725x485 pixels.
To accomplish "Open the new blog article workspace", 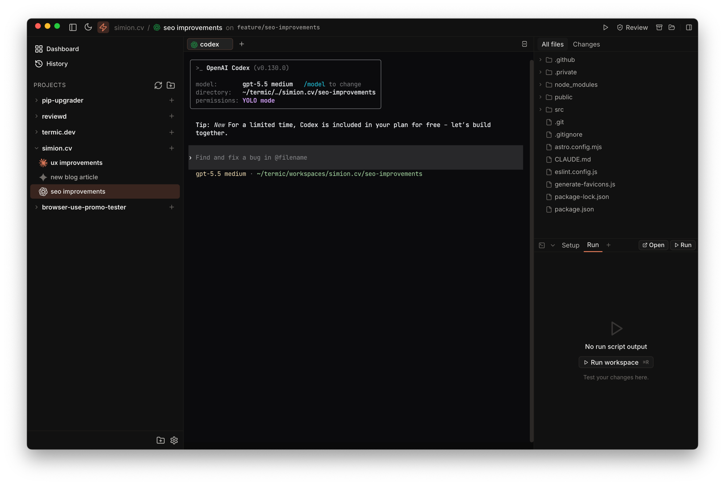I will coord(105,177).
